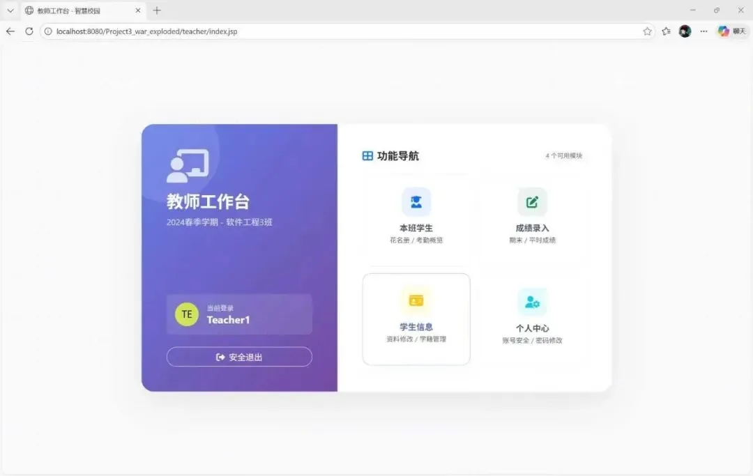753x476 pixels.
Task: Open the 个人中心 user settings icon
Action: [532, 302]
